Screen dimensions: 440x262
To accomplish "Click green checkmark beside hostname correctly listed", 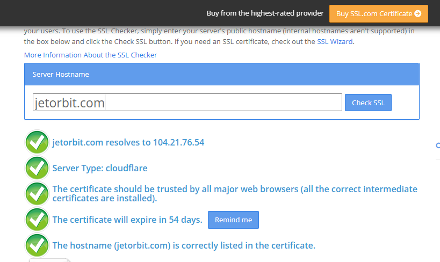I will [x=37, y=245].
